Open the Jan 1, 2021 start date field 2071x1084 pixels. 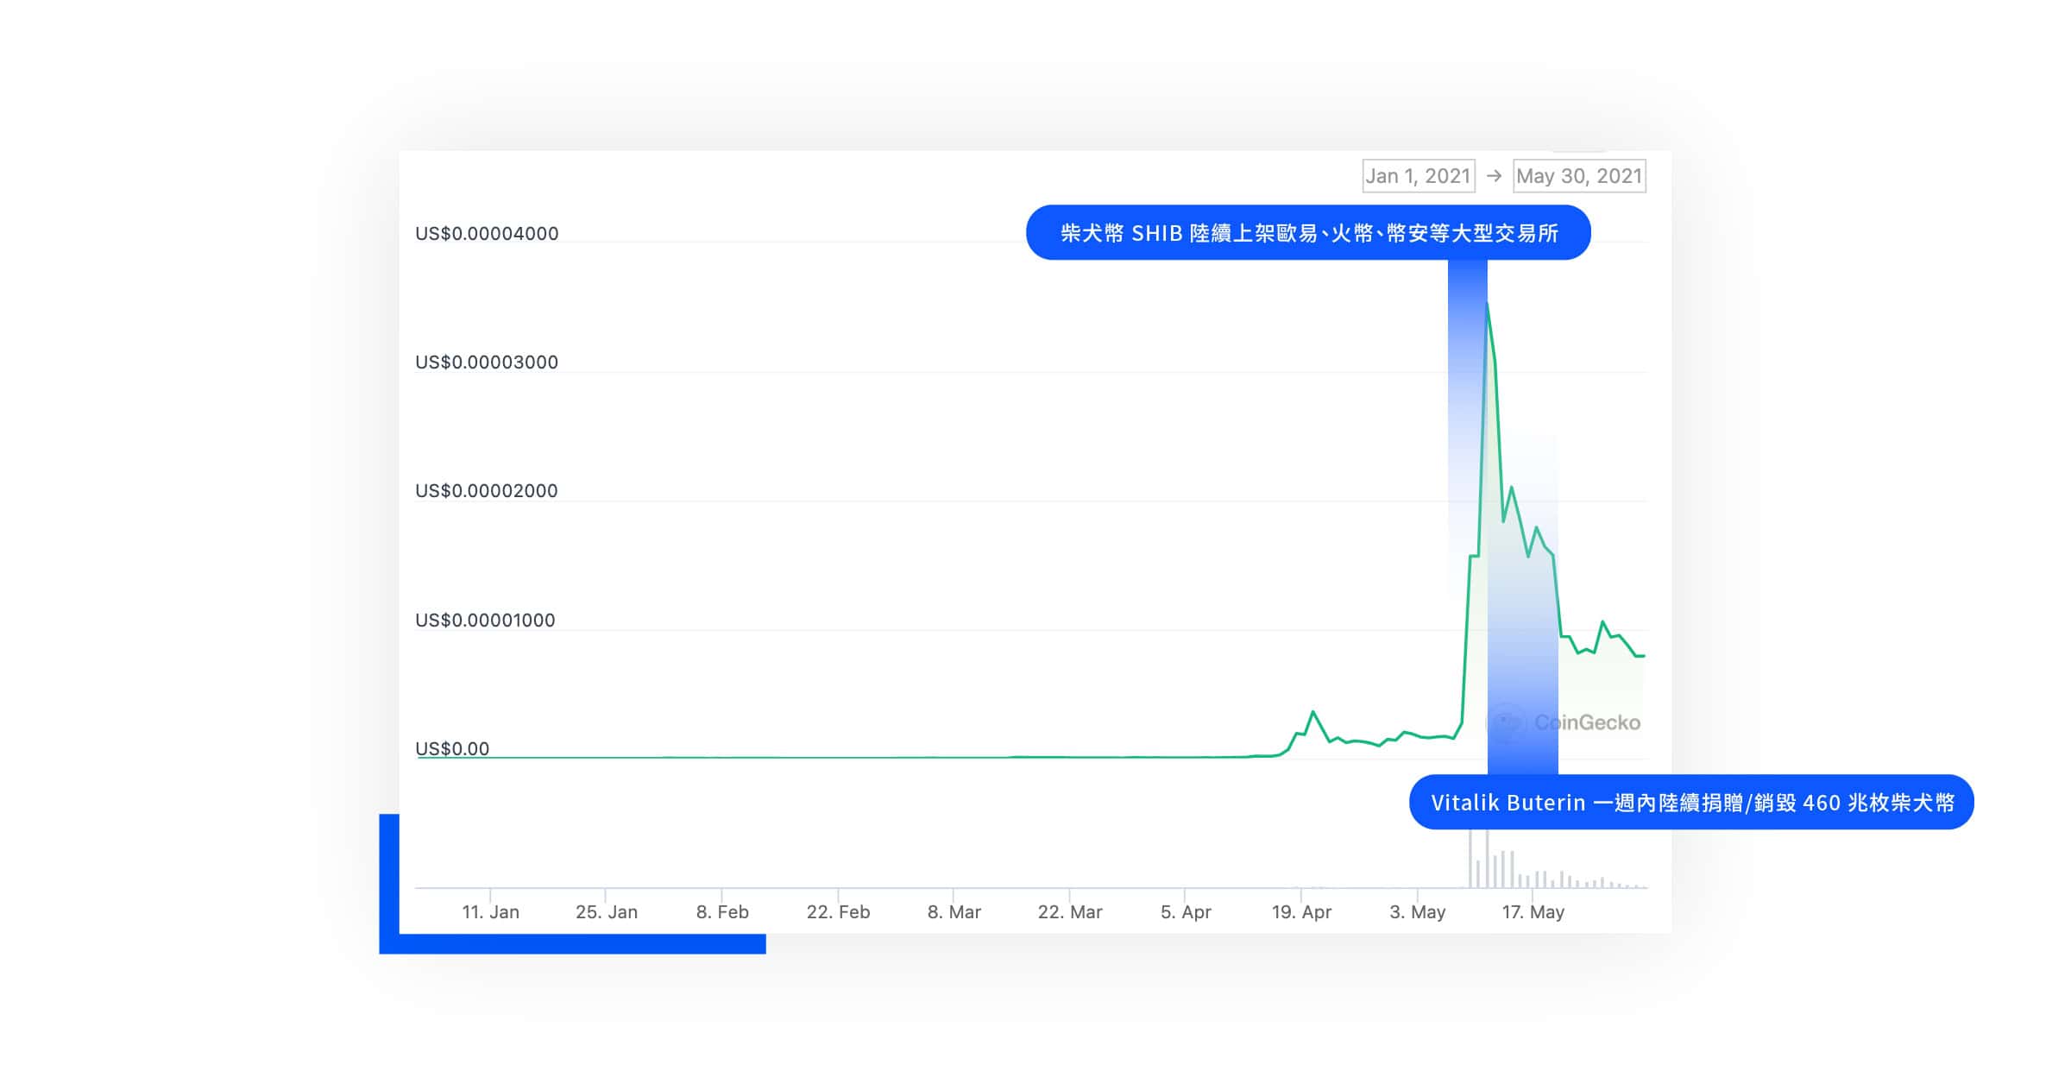coord(1419,176)
